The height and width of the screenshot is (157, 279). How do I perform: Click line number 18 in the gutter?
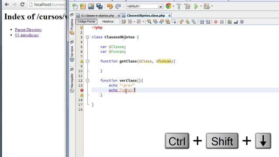[80, 109]
